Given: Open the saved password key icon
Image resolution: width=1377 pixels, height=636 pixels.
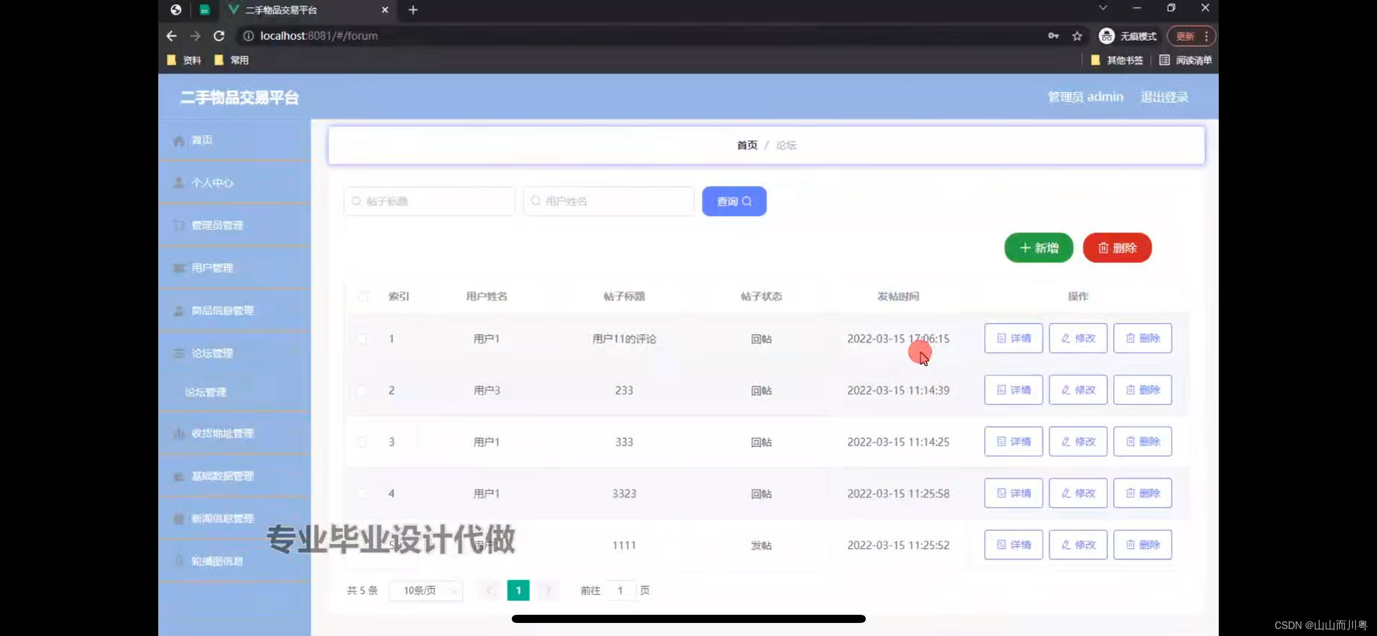Looking at the screenshot, I should [1053, 36].
